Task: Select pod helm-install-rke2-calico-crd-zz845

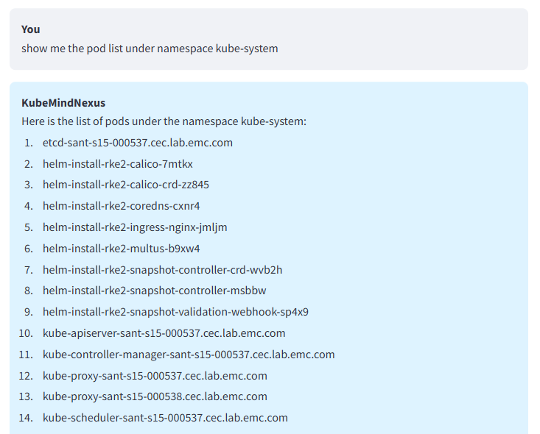Action: point(126,185)
